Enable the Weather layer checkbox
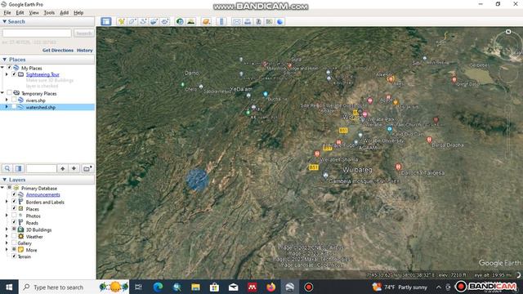Screen dimensions: 523x294 [14, 236]
